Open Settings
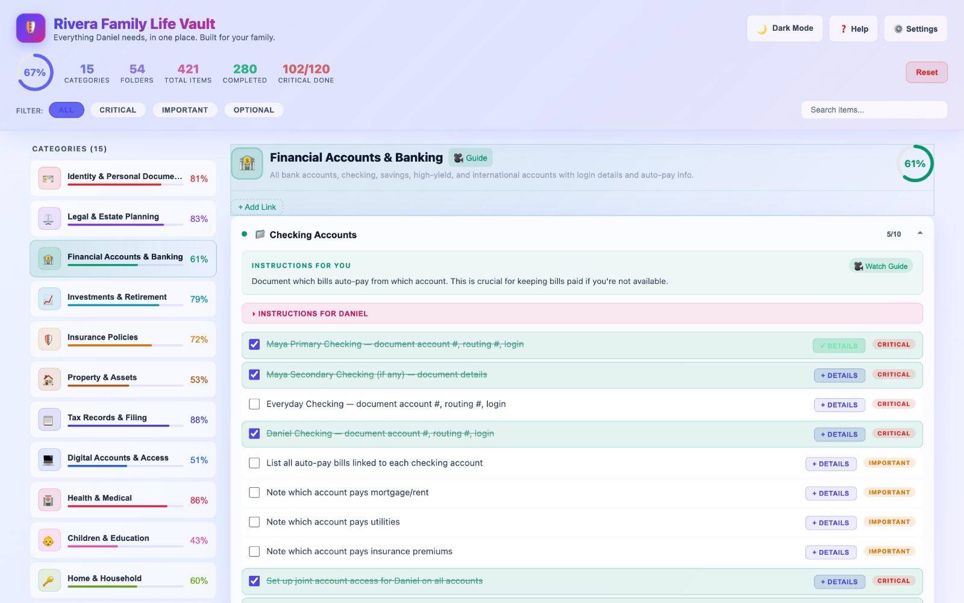This screenshot has width=964, height=603. point(916,28)
